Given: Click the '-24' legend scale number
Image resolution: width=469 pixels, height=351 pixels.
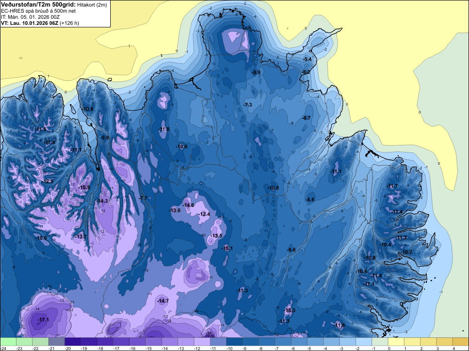Looking at the screenshot, I should coord(2,348).
